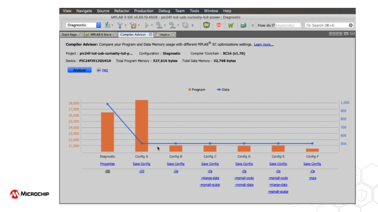Open the Refactor menu
This screenshot has height=212, width=378.
pyautogui.click(x=122, y=10)
